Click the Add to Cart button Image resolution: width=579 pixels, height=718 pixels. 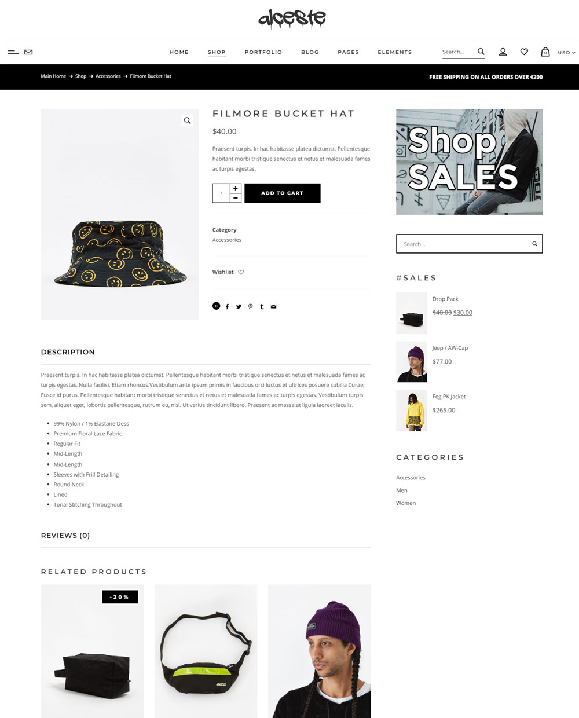[283, 193]
